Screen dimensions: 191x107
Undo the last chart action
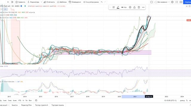coord(102,2)
